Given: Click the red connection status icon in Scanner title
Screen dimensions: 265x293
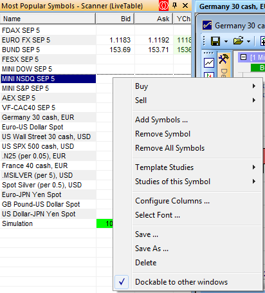Looking at the screenshot, I should point(163,6).
